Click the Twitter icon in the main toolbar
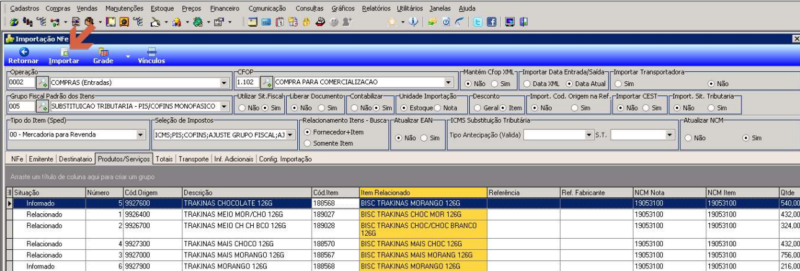 pos(477,22)
